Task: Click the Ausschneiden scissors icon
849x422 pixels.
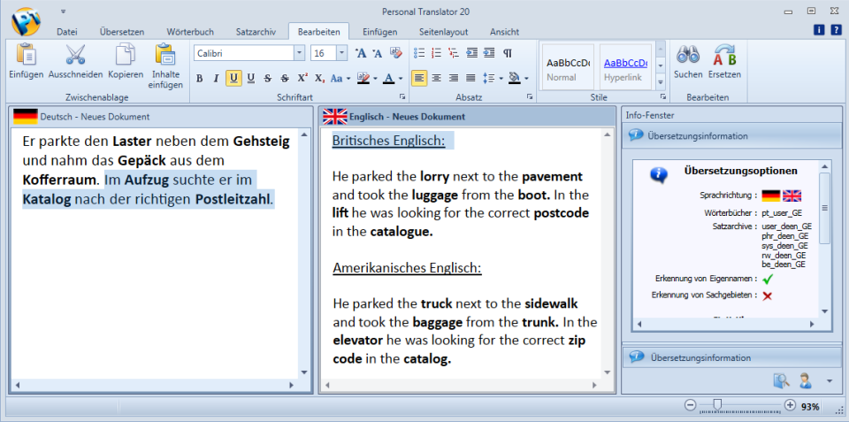Action: (75, 54)
